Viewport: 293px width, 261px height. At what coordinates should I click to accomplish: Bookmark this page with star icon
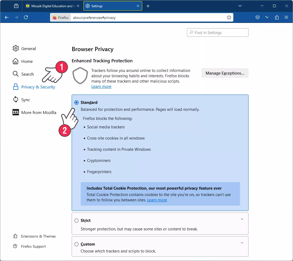pyautogui.click(x=229, y=18)
